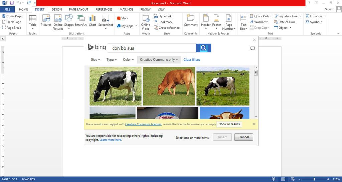Dismiss the yellow Creative Commons notice
This screenshot has height=182, width=342.
(x=254, y=124)
